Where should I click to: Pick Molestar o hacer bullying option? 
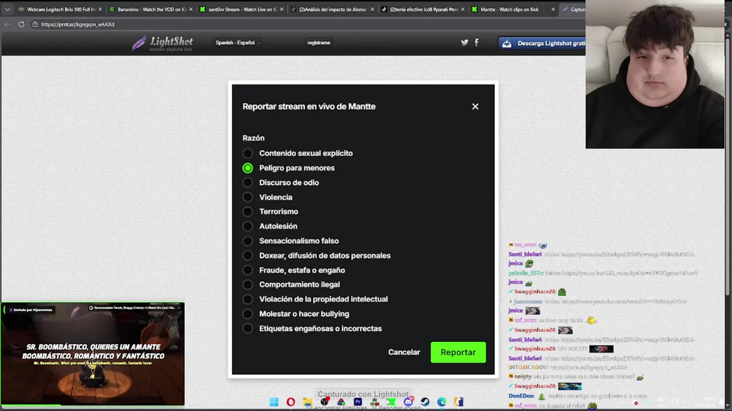point(248,313)
